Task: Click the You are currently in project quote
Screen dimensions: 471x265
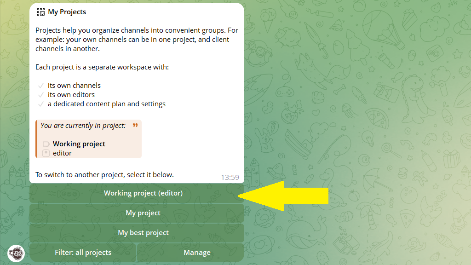Action: point(83,126)
